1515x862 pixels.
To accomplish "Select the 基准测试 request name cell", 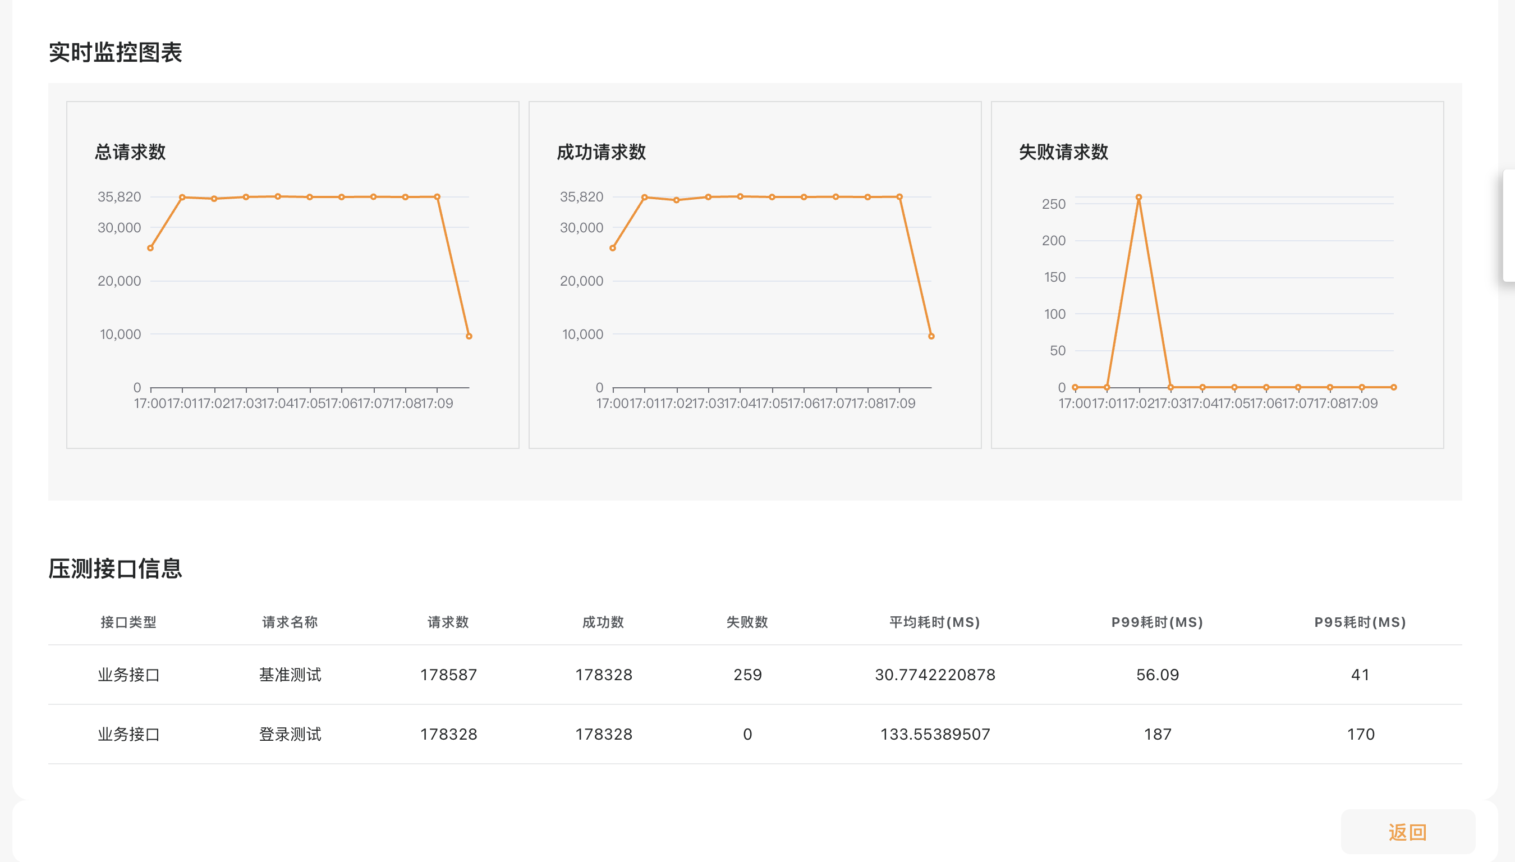I will point(290,675).
